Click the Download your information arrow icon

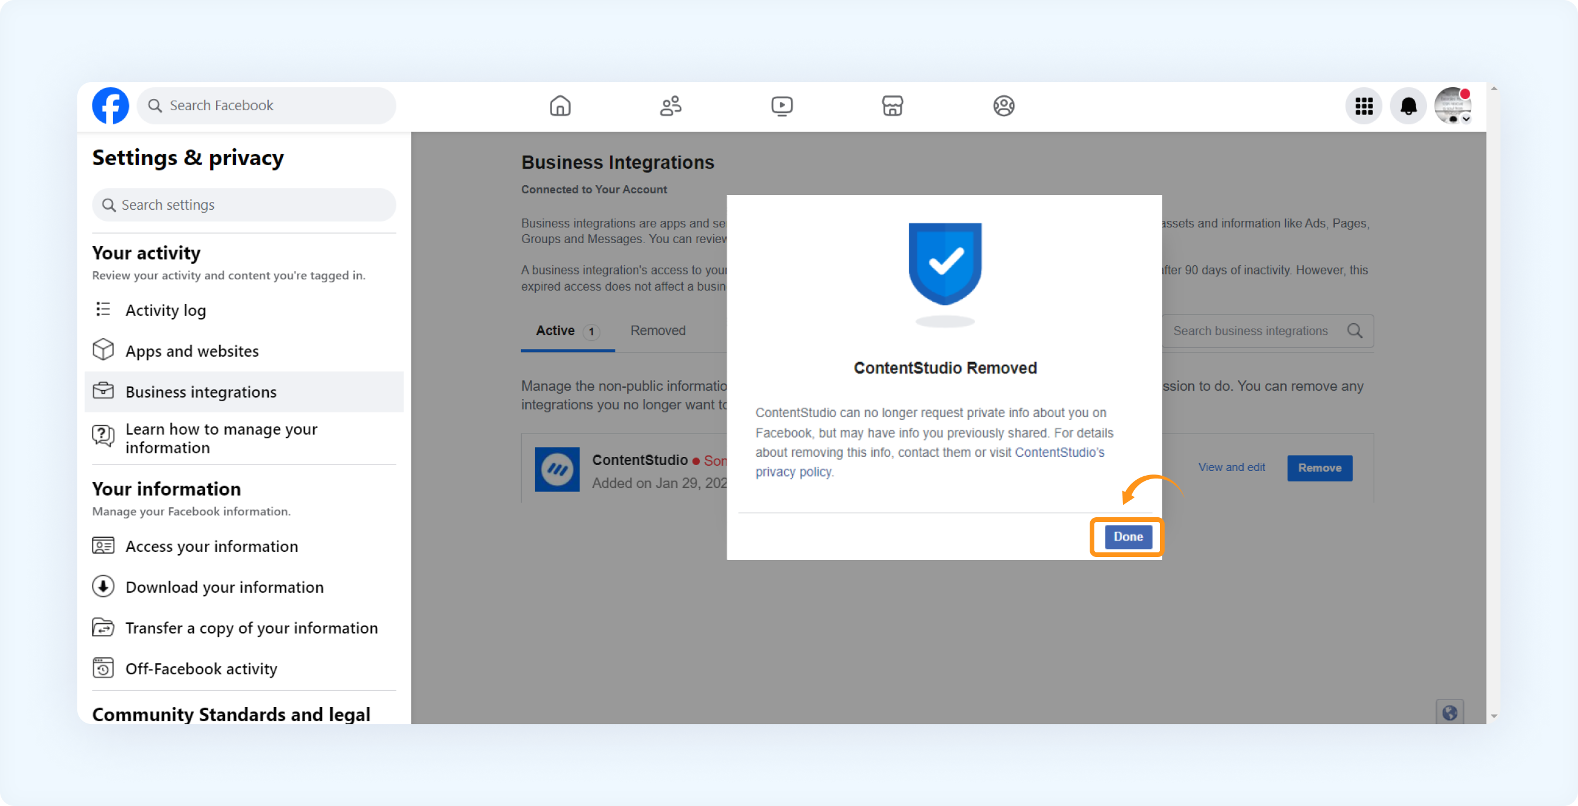point(103,586)
